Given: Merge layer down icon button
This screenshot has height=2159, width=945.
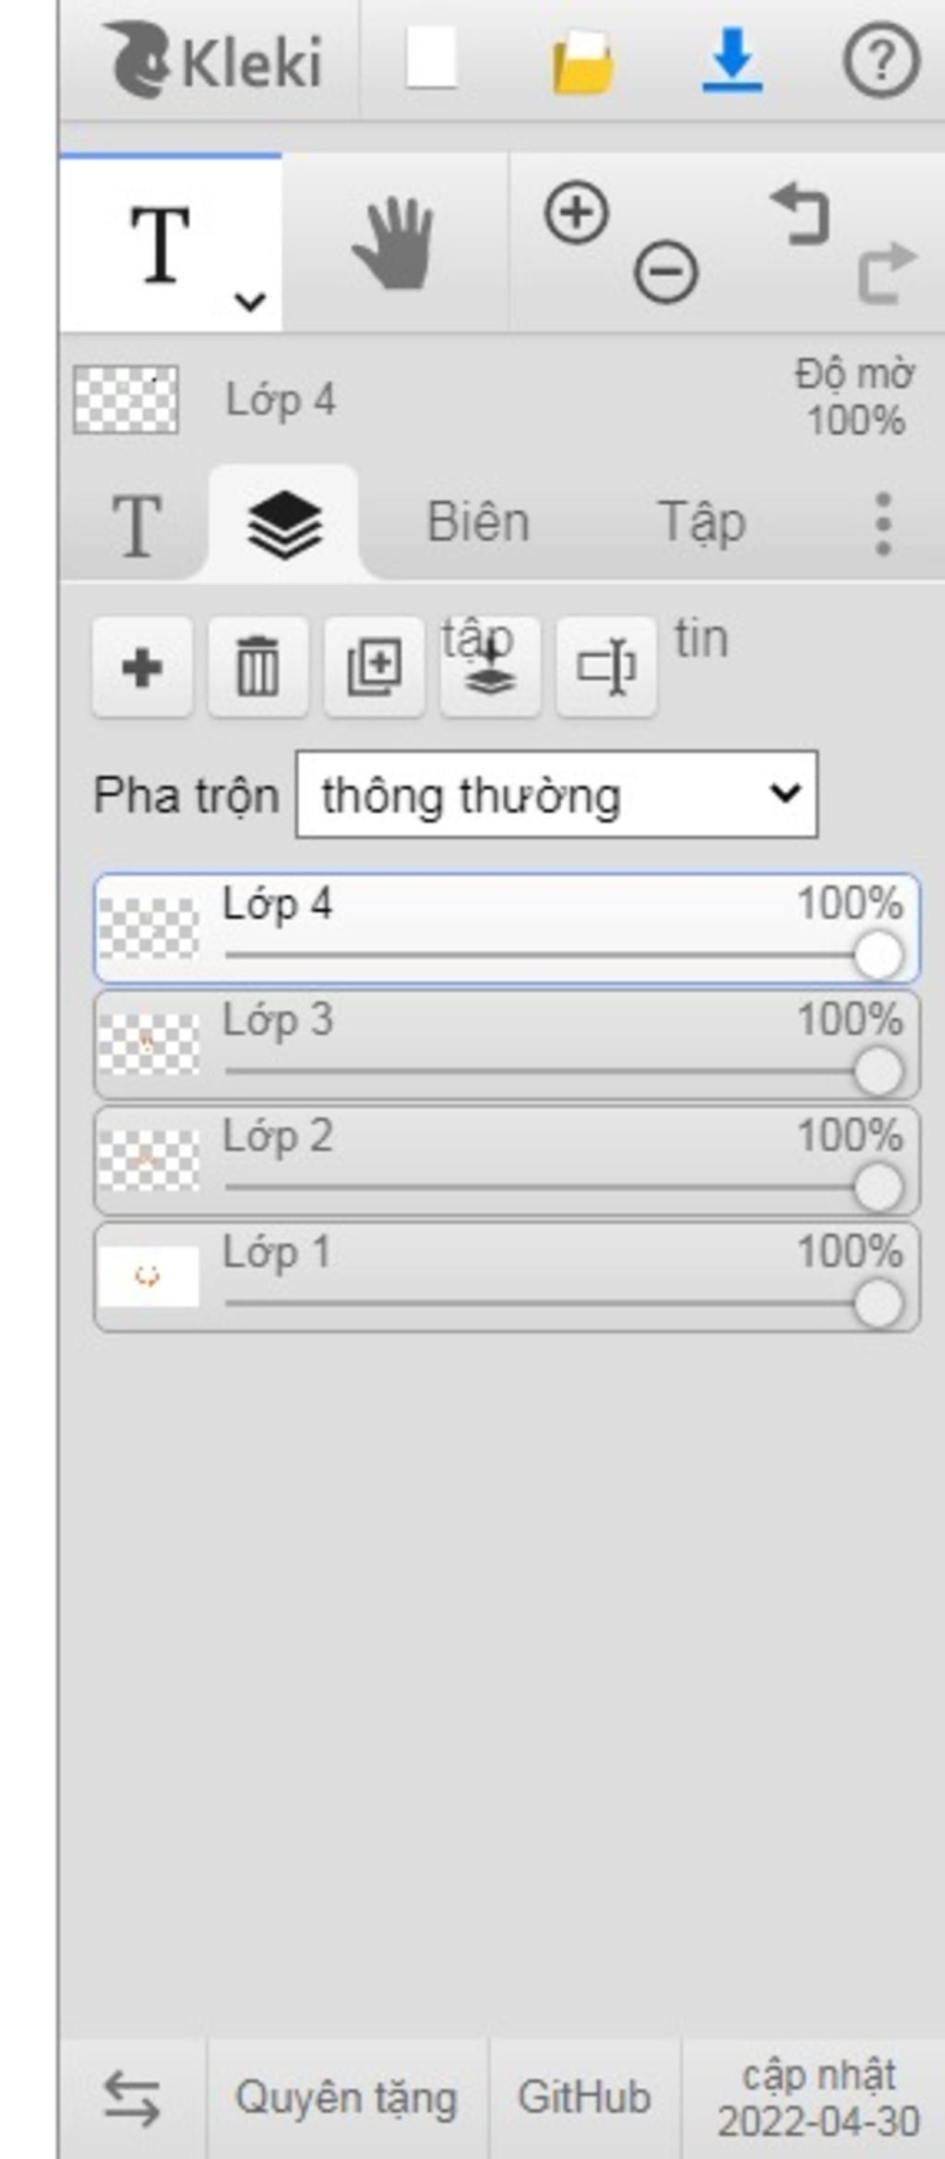Looking at the screenshot, I should pyautogui.click(x=490, y=666).
